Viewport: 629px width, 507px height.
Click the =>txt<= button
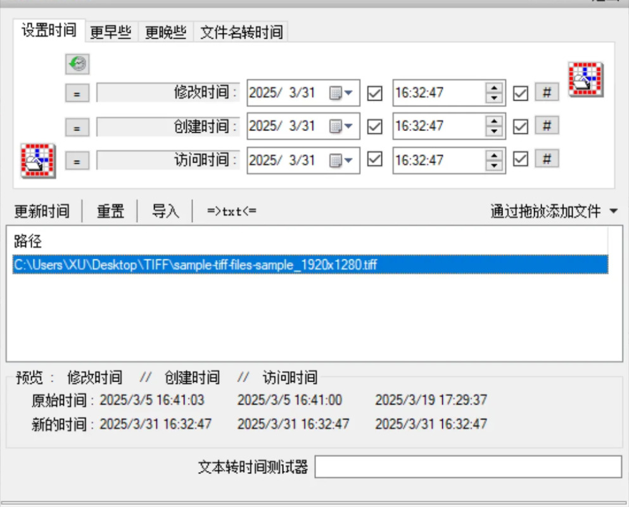[x=232, y=211]
